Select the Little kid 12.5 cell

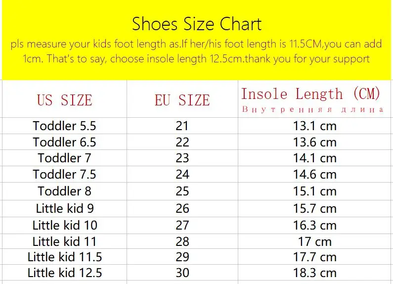[65, 273]
